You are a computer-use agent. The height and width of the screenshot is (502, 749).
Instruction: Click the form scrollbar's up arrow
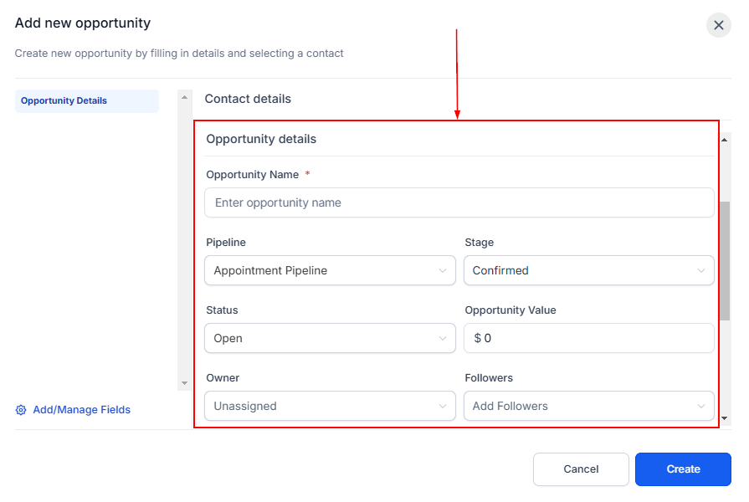click(725, 139)
